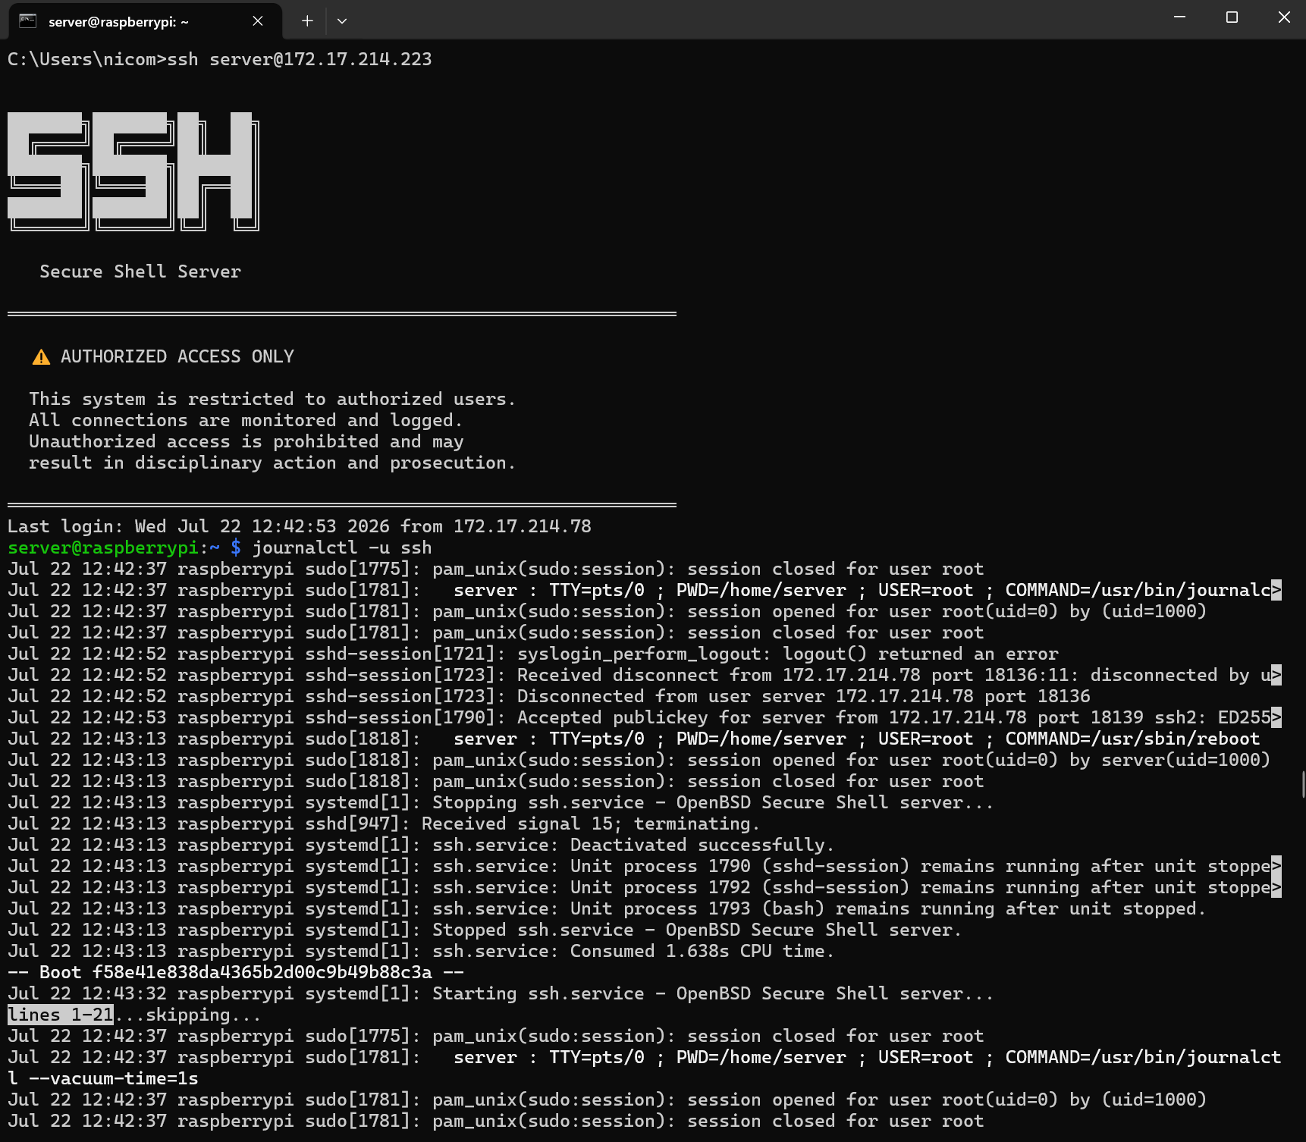
Task: Maximize the terminal window
Action: (1232, 17)
